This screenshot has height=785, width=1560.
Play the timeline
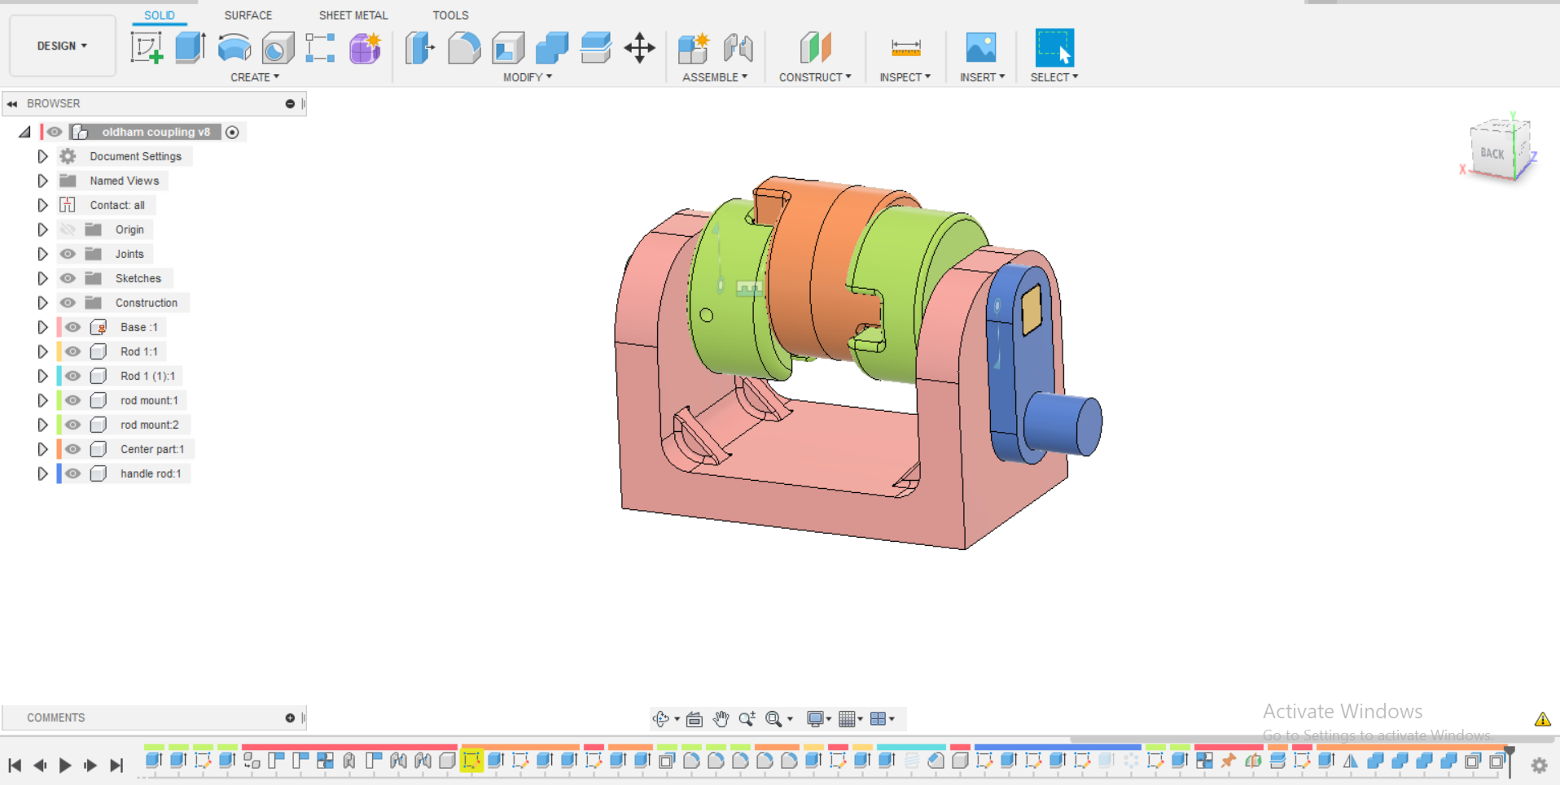point(65,765)
